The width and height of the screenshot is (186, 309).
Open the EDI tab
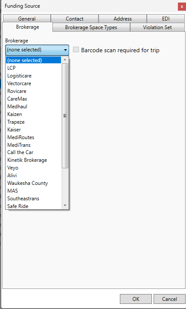166,19
